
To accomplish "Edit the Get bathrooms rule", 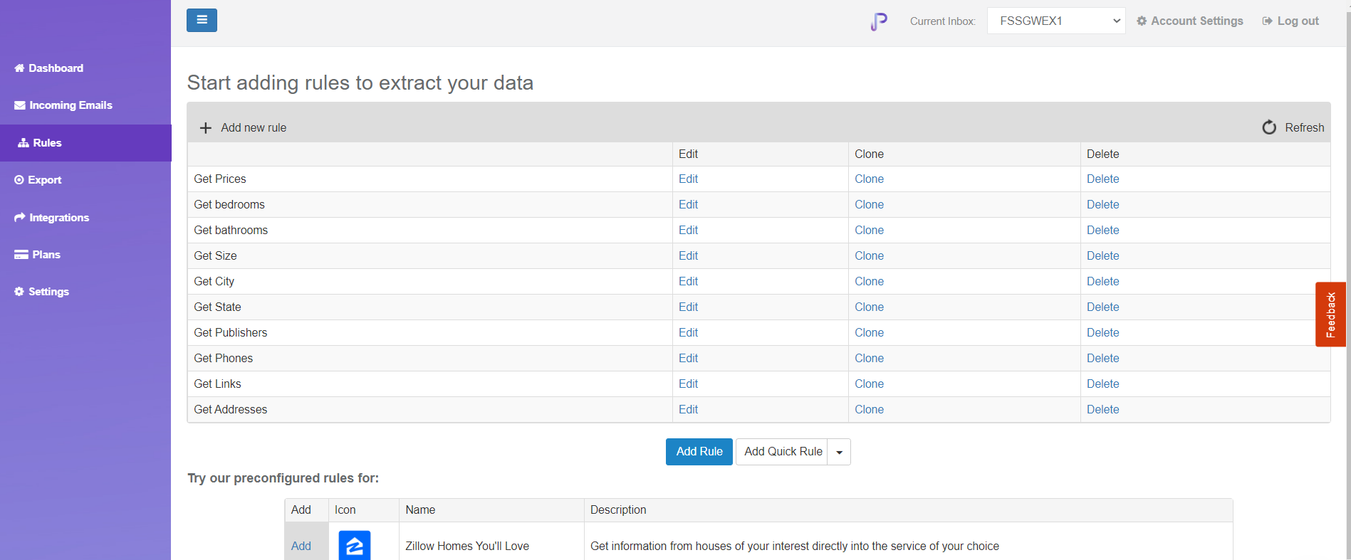I will click(x=688, y=231).
